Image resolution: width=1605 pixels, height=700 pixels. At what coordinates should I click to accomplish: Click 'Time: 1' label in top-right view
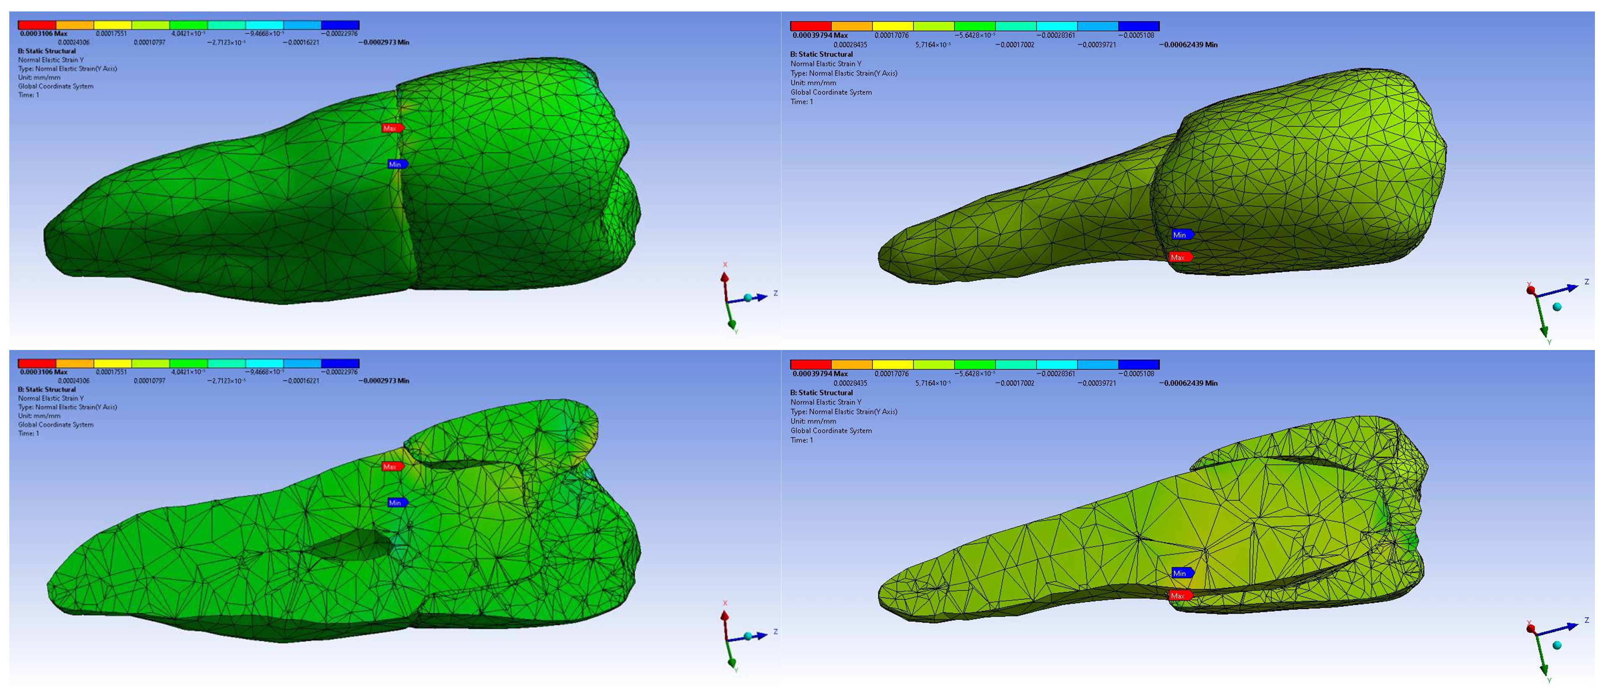(802, 102)
